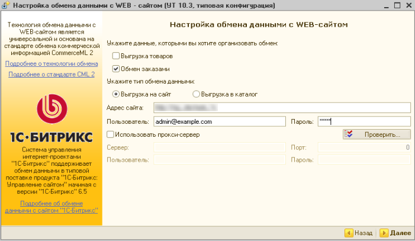Click the Пароль field next to Пользователь
Viewport: 415px width, 241px height.
pyautogui.click(x=363, y=121)
